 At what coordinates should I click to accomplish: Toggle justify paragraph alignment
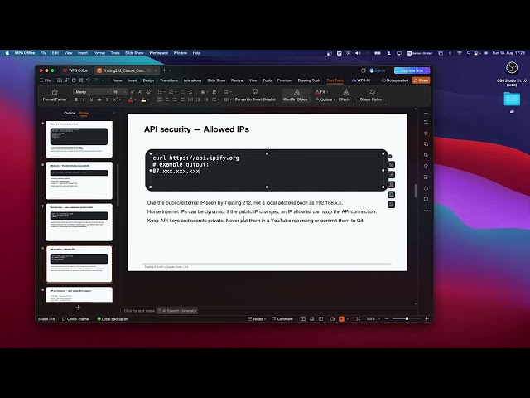click(x=182, y=99)
